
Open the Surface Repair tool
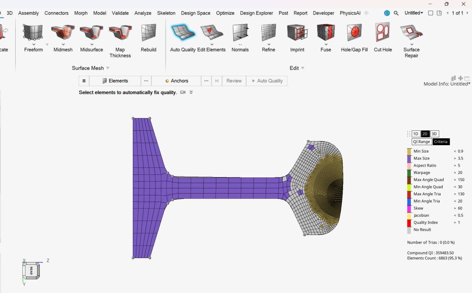411,32
